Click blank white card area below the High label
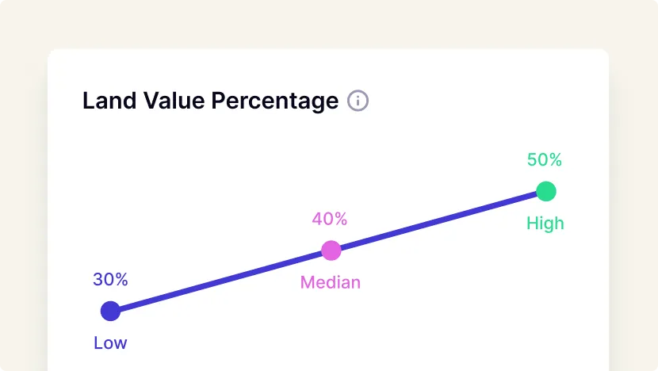The height and width of the screenshot is (371, 658). pos(545,301)
